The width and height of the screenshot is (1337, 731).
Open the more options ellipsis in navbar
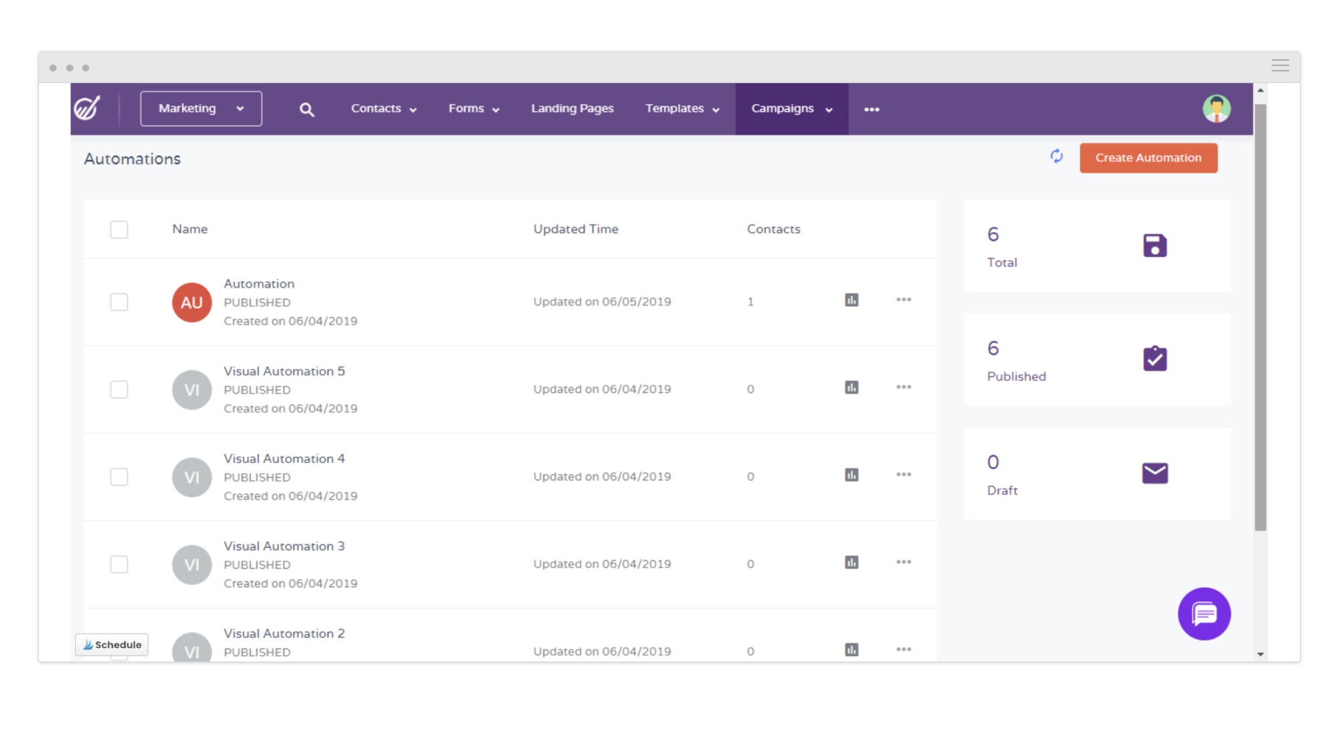click(871, 109)
